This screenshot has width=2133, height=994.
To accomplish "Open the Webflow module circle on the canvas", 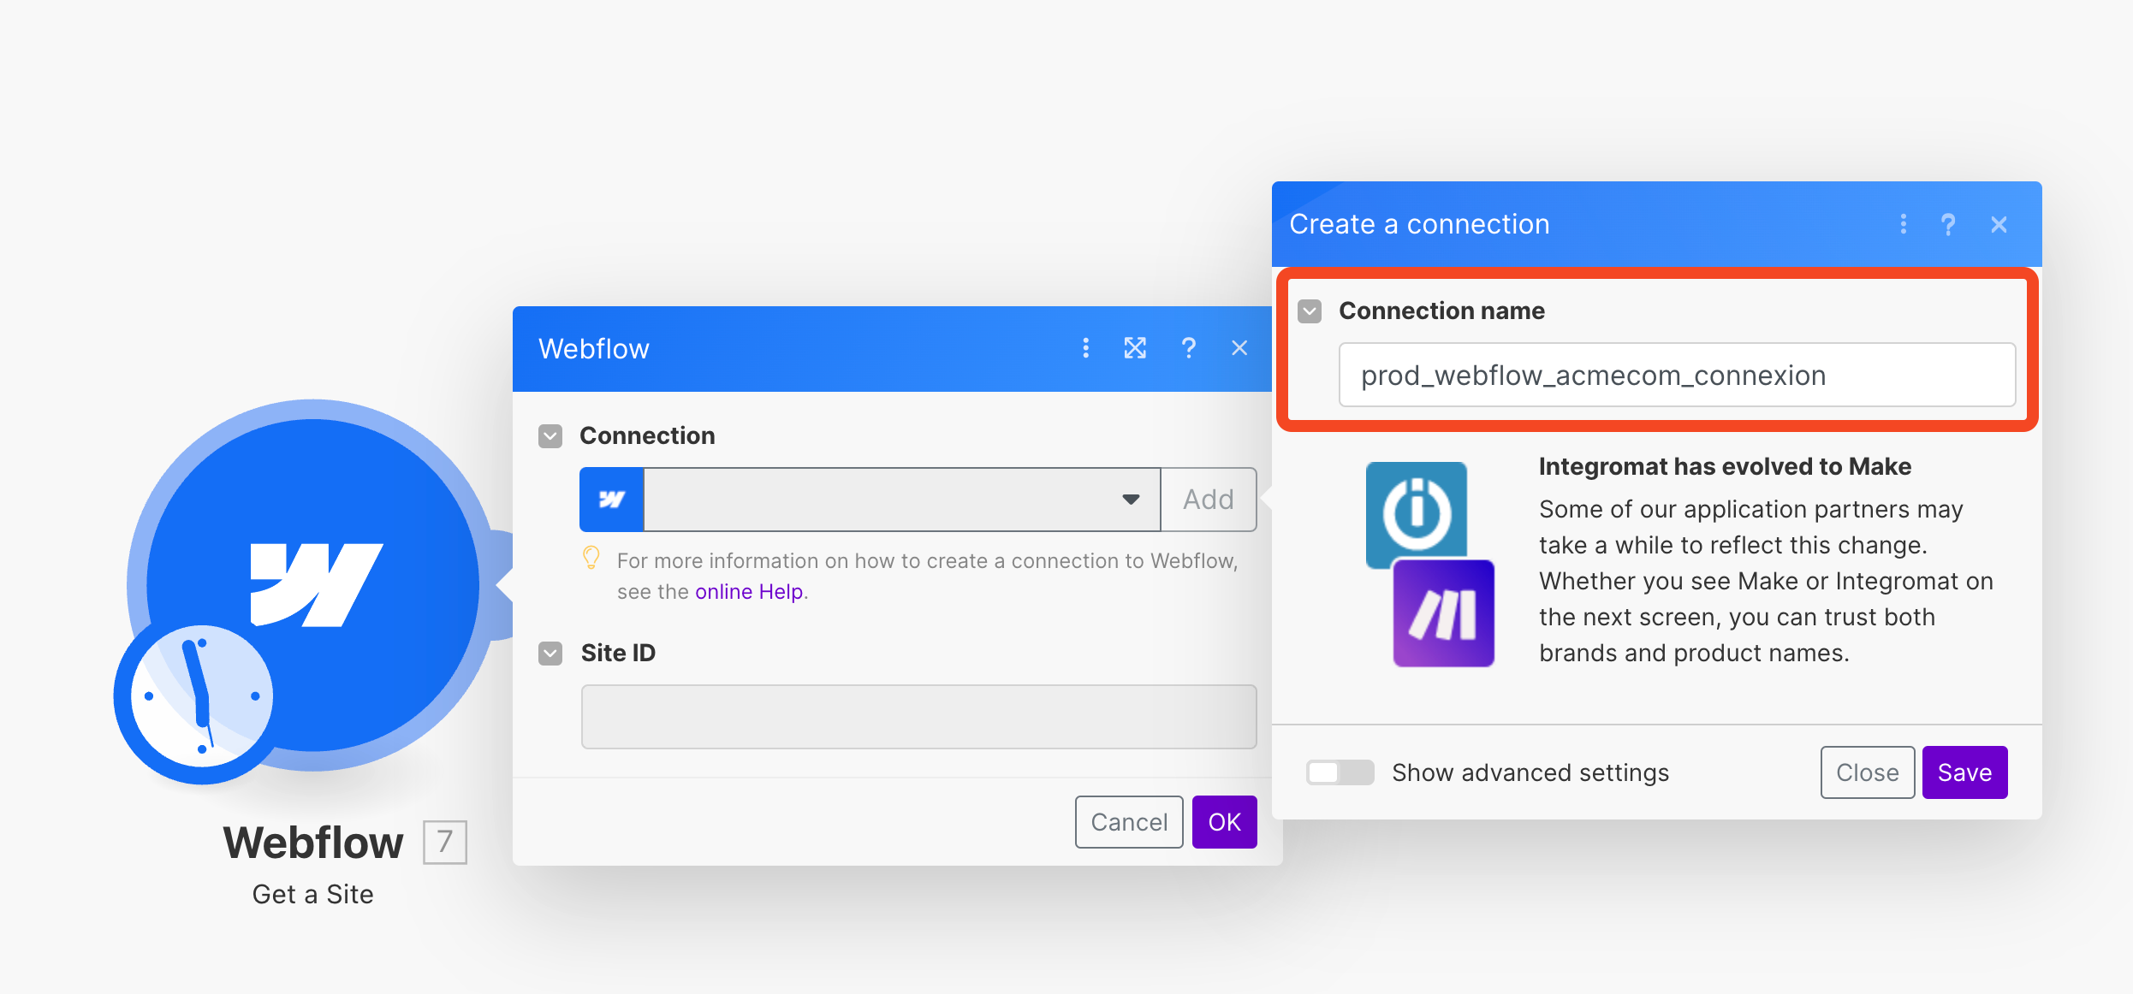I will pyautogui.click(x=313, y=584).
